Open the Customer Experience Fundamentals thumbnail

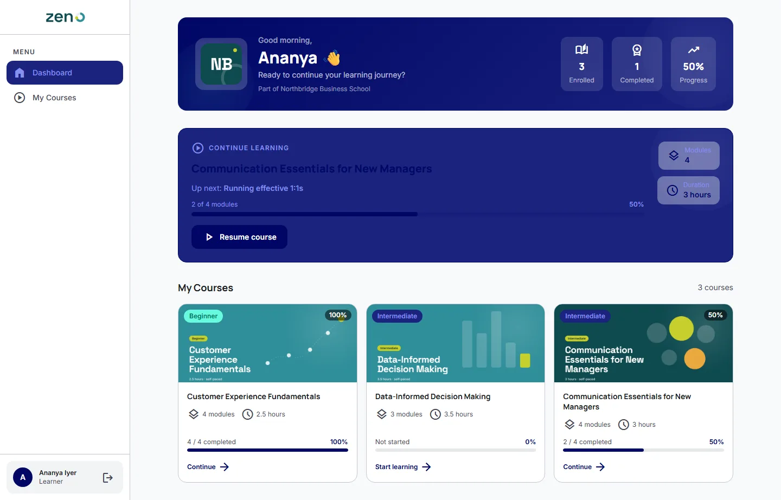(x=267, y=343)
